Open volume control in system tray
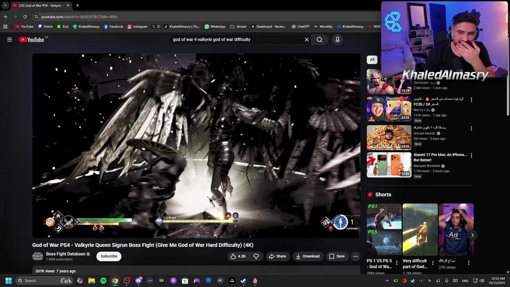Screen dimensions: 510x287 point(481,281)
